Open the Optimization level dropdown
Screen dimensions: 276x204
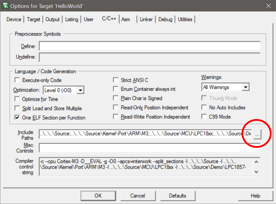pos(81,90)
